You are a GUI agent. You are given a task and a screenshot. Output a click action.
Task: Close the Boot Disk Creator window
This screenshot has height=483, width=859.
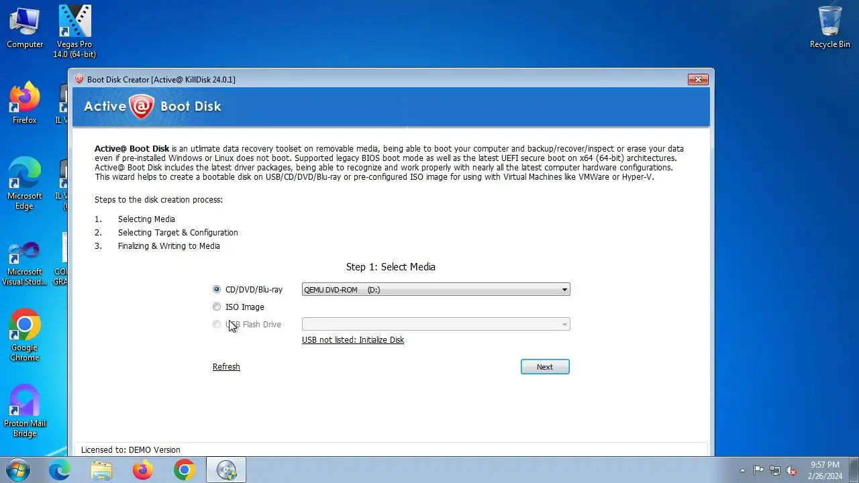tap(698, 79)
